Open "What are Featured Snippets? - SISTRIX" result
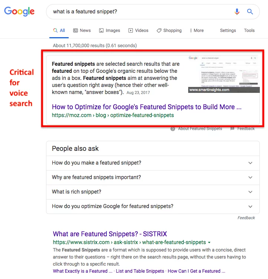Screen dimensions: 268x279 tap(110, 234)
